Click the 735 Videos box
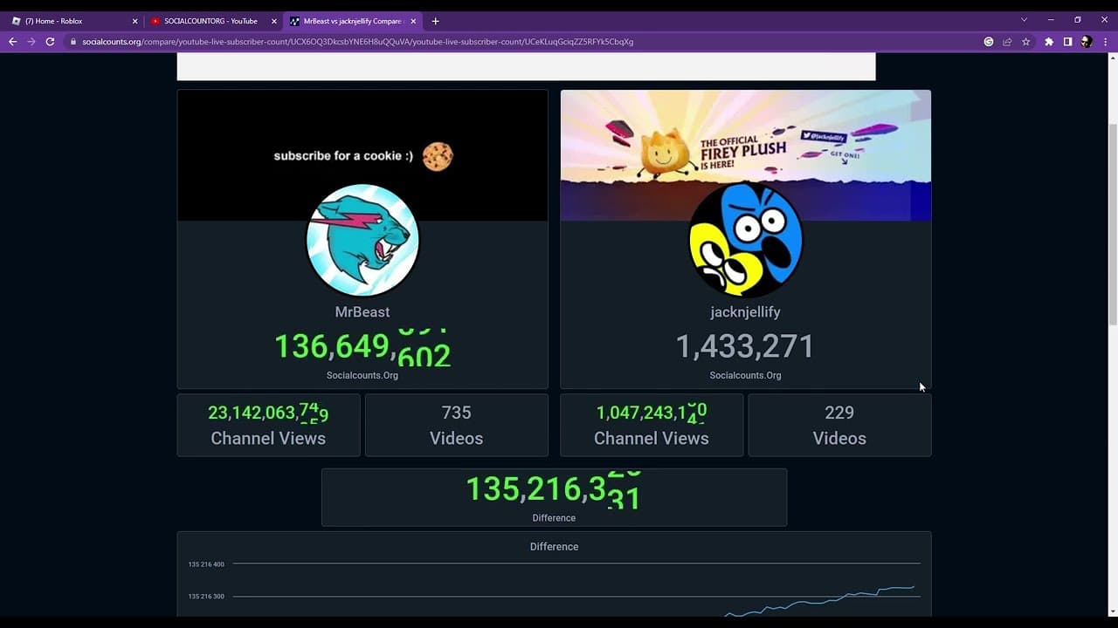Image resolution: width=1118 pixels, height=628 pixels. 456,425
